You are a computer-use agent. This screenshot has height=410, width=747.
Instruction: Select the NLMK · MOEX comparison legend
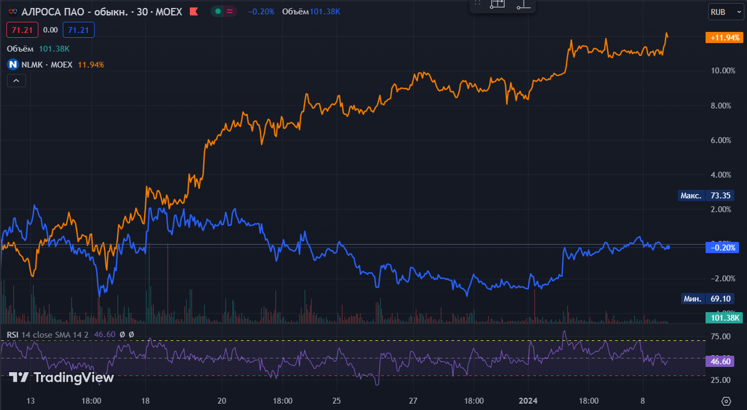pos(46,64)
